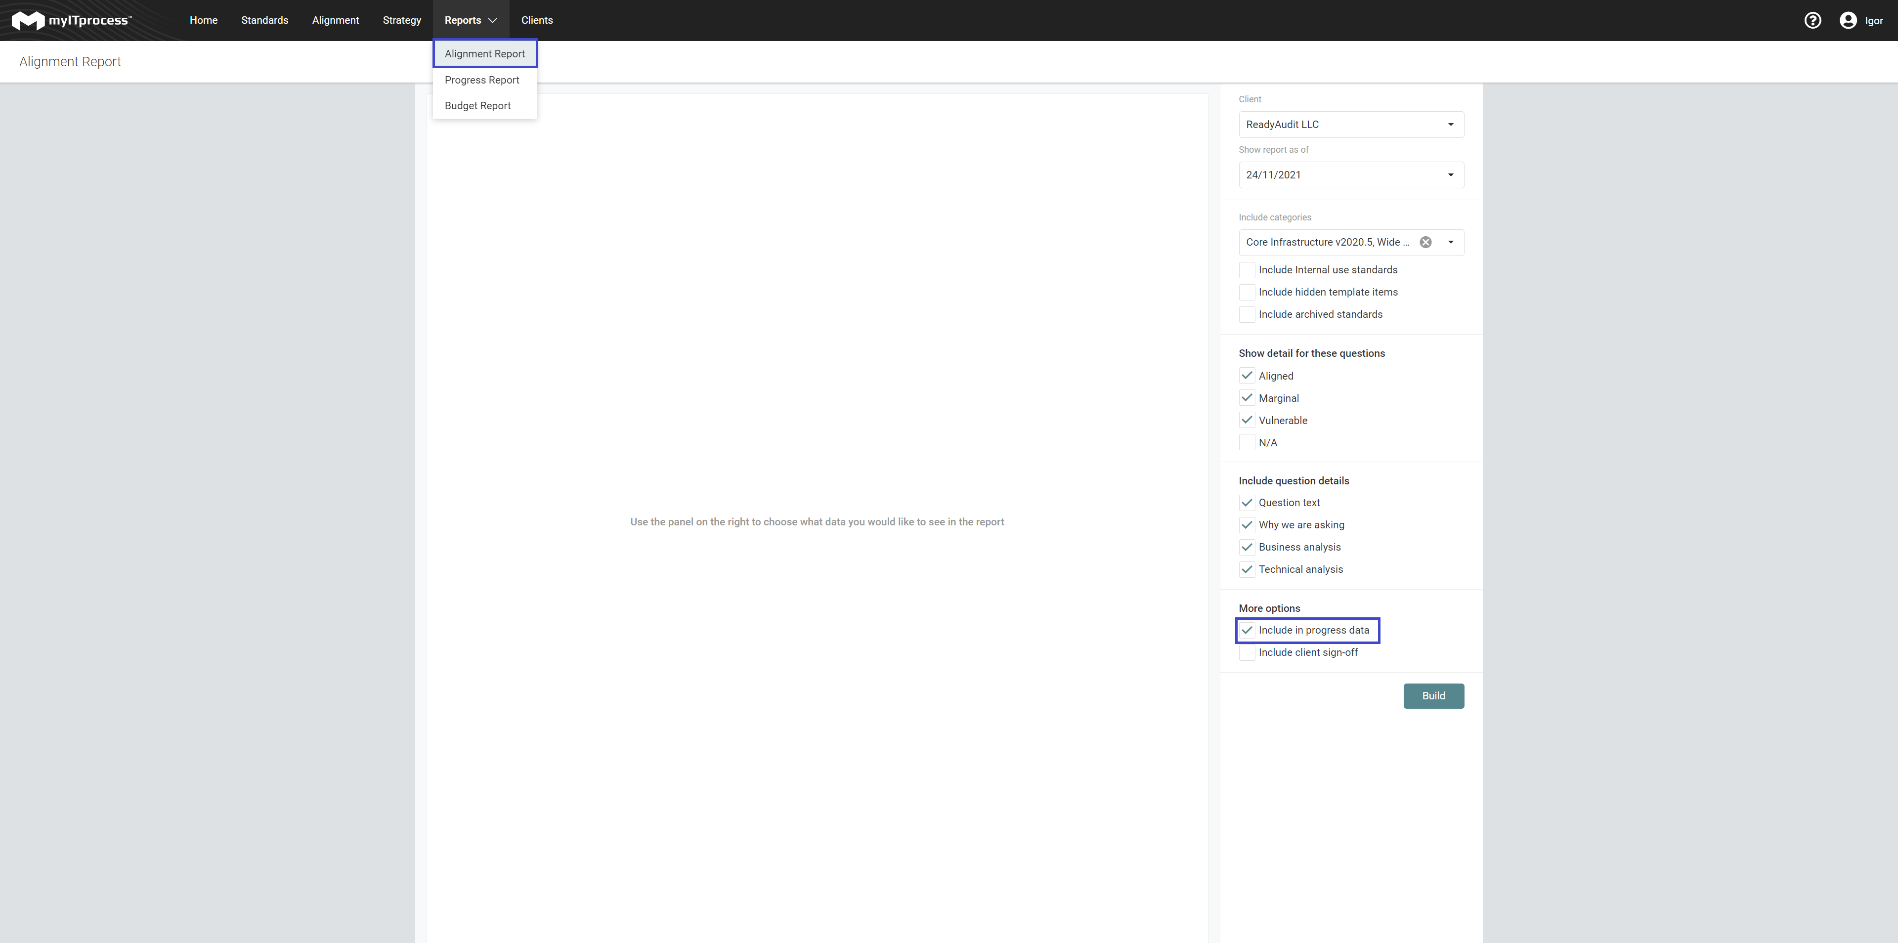Click the 'Show report as of' label

click(x=1273, y=150)
